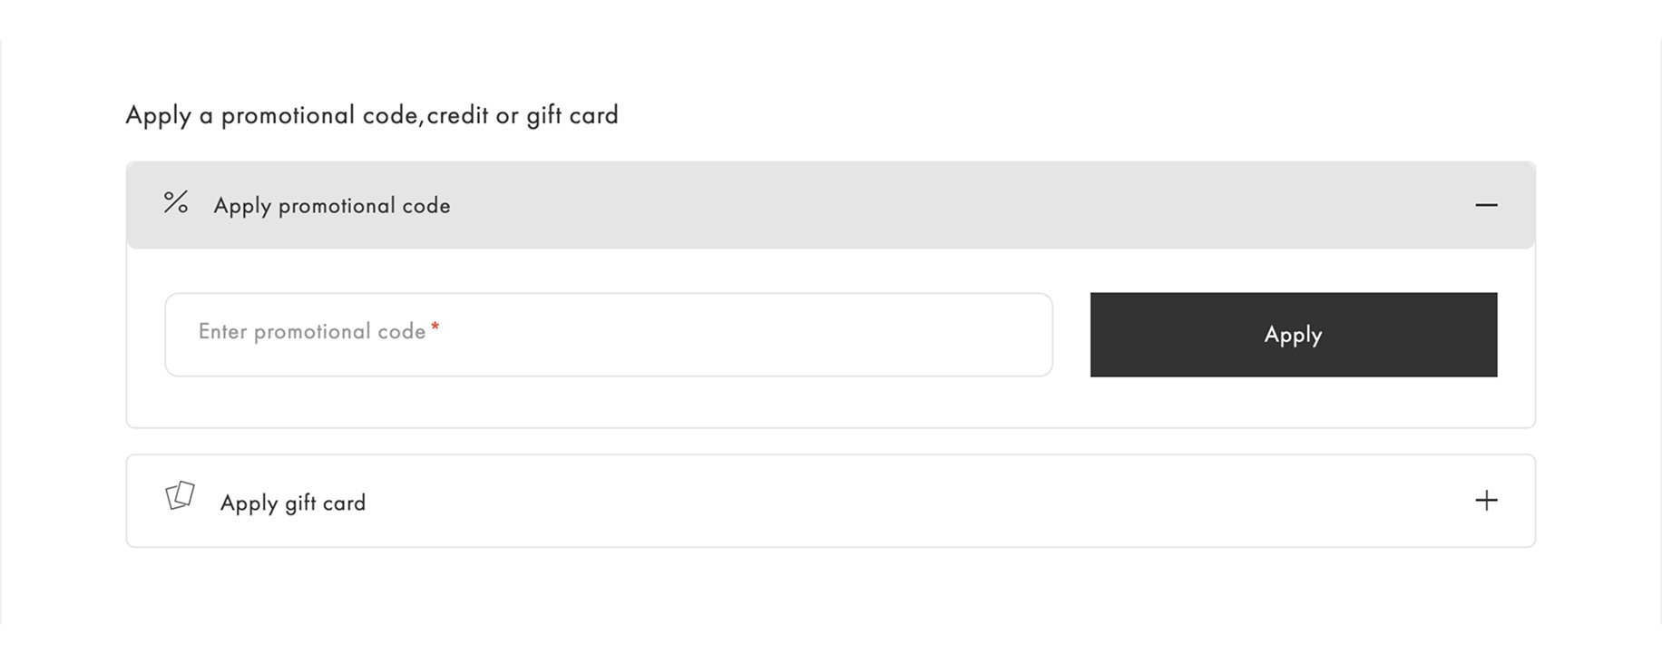Open the "Apply gift card" label
This screenshot has height=664, width=1662.
293,503
